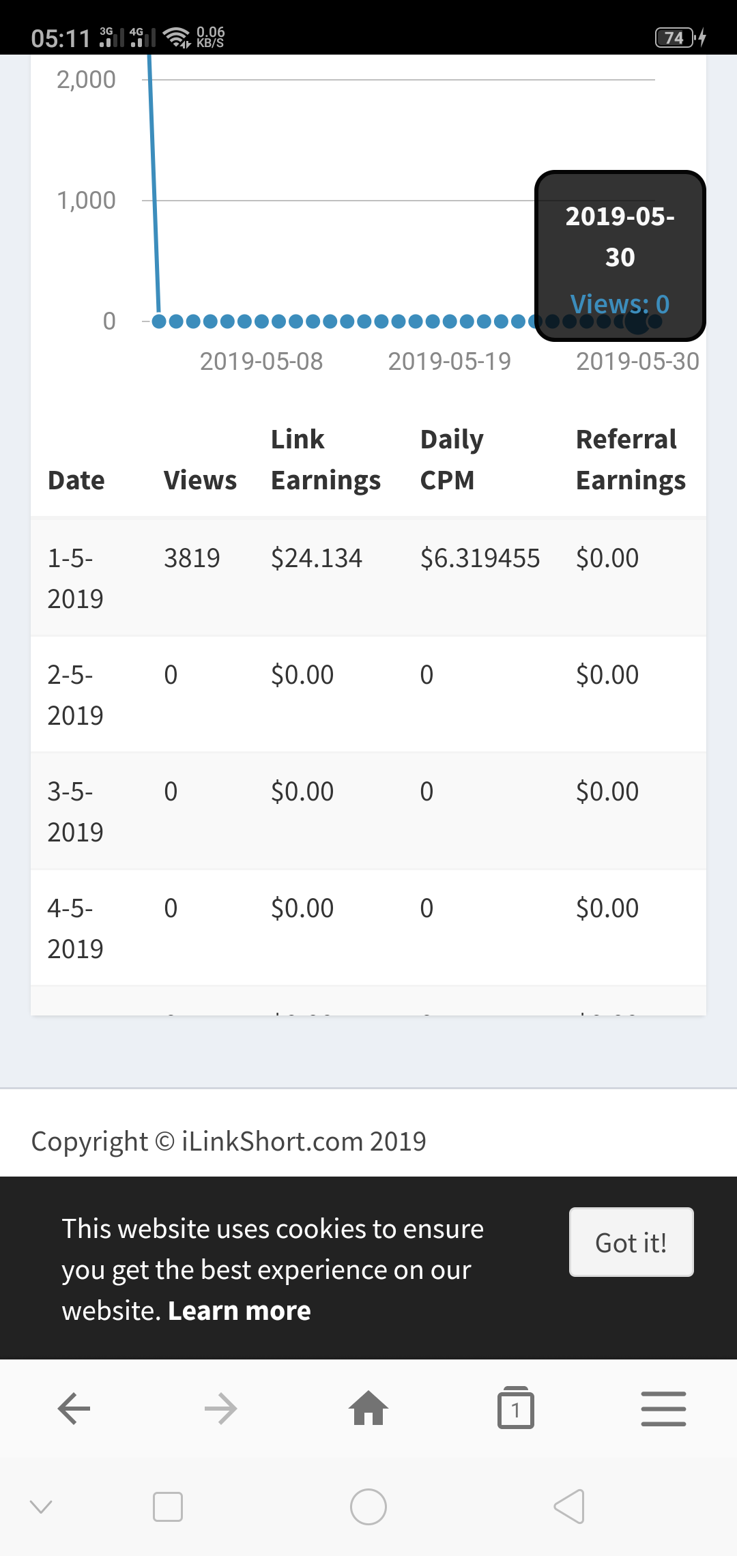737x1556 pixels.
Task: Select the first data point on chart
Action: (159, 321)
